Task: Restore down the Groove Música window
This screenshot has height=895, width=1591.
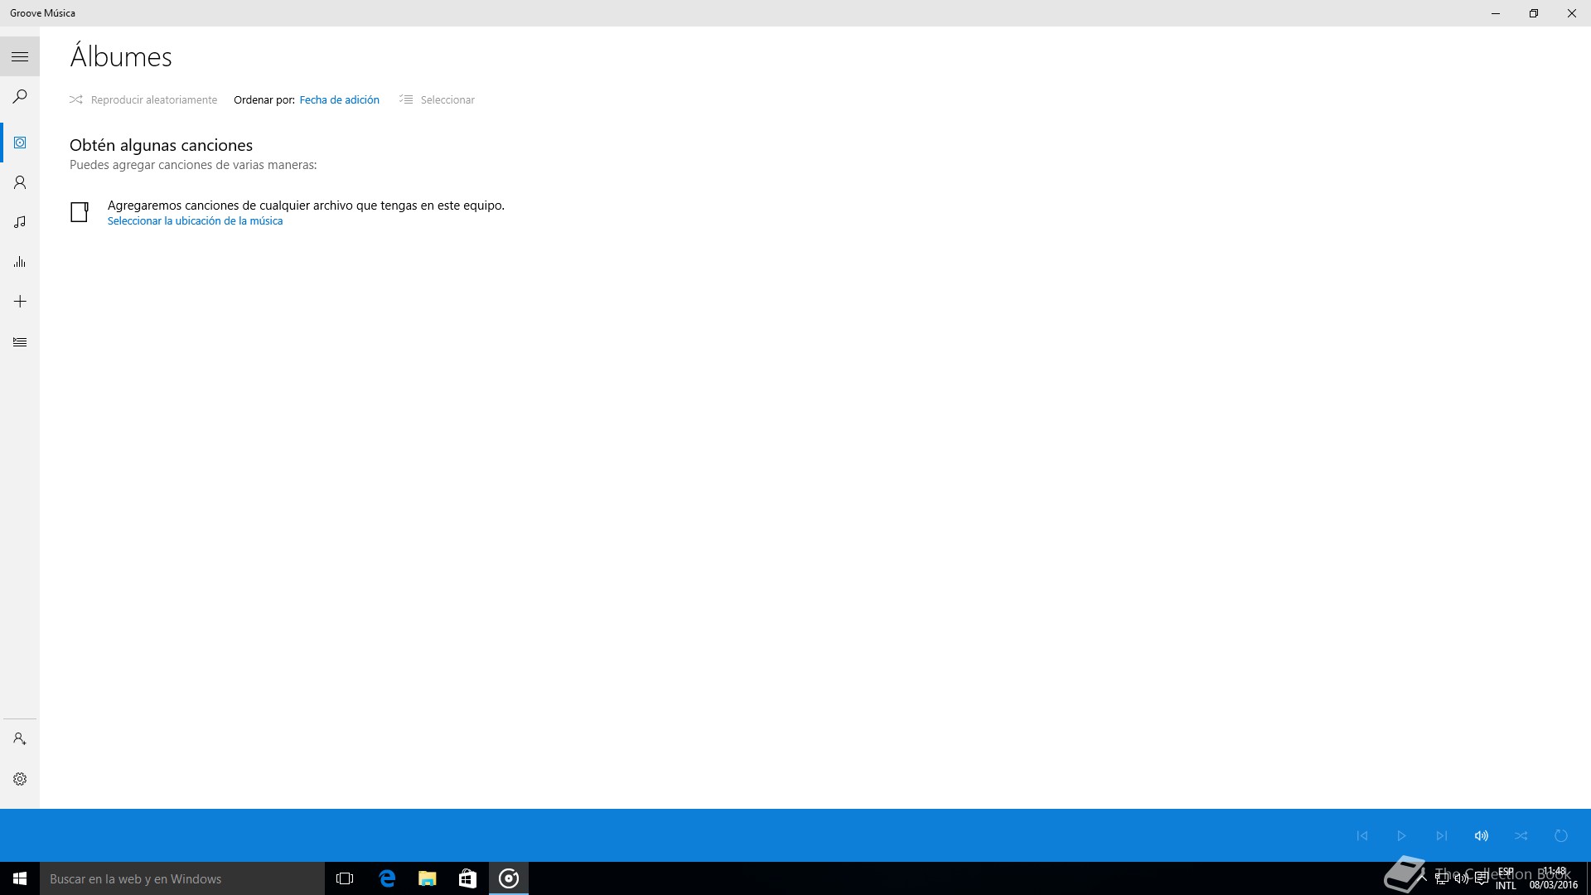Action: point(1534,13)
